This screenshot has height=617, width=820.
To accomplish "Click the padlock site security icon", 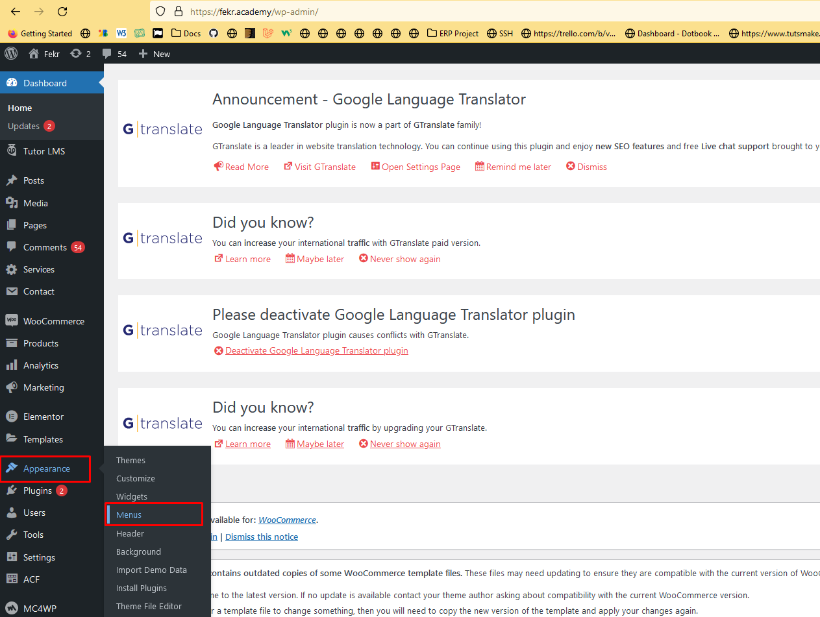I will pyautogui.click(x=179, y=12).
